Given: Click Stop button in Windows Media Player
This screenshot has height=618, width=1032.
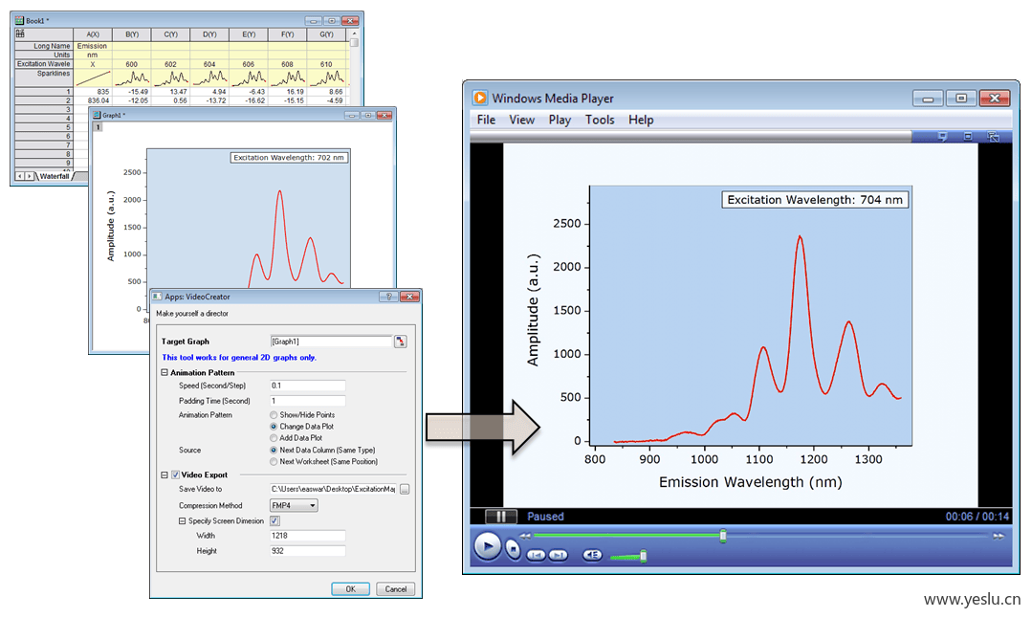Looking at the screenshot, I should 514,548.
